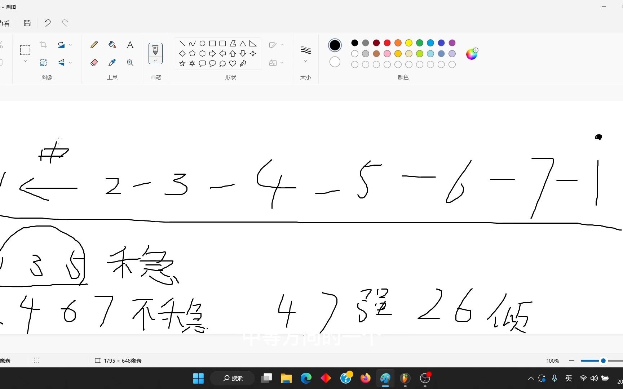Select the Text tool
Screen dimensions: 623x389
[130, 45]
